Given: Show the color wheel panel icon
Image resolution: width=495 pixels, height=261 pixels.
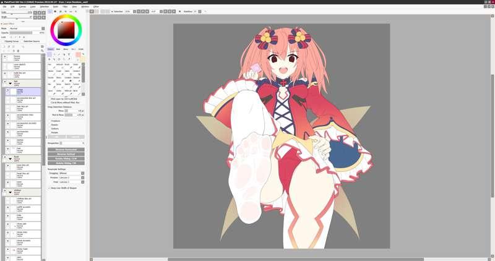Looking at the screenshot, I should tap(50, 11).
